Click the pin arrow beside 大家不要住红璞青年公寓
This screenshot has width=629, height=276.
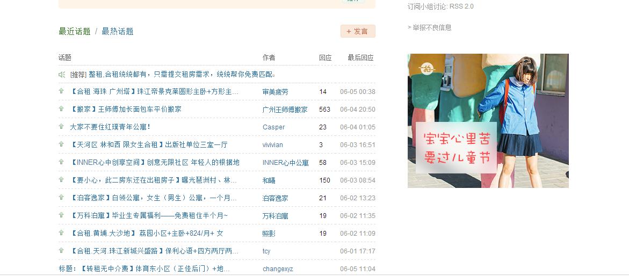click(61, 126)
